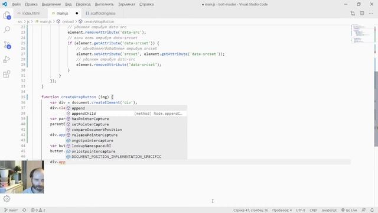The image size is (378, 213).
Task: Change end of line sequence CRLF
Action: click(313, 210)
